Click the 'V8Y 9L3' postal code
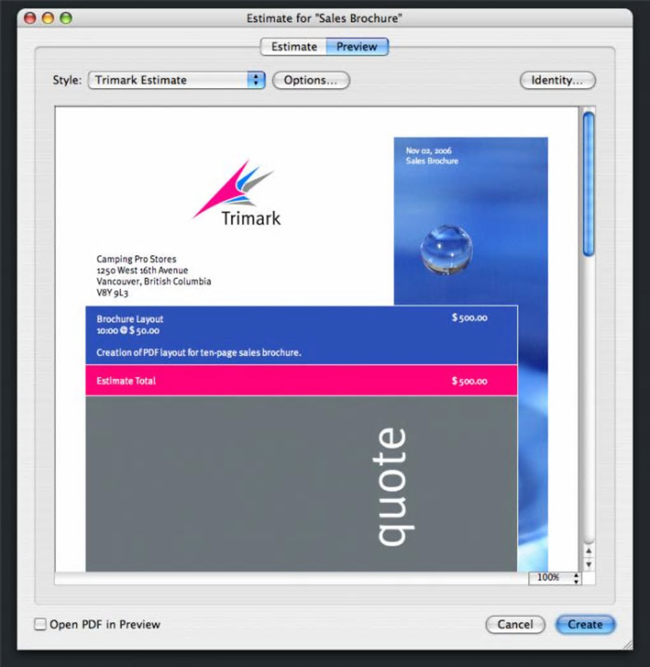This screenshot has width=650, height=667. tap(112, 293)
